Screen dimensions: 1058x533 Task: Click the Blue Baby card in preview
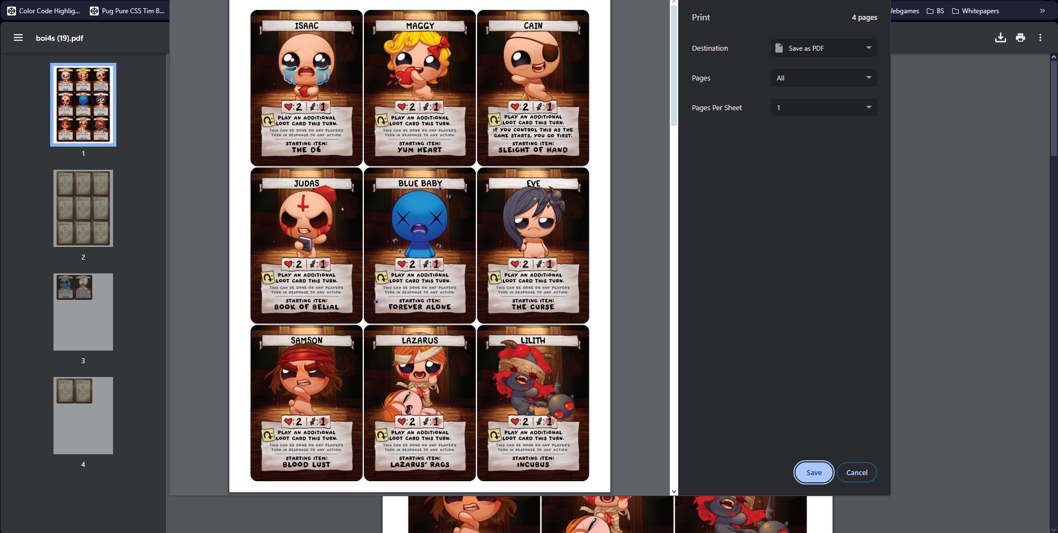[x=420, y=245]
